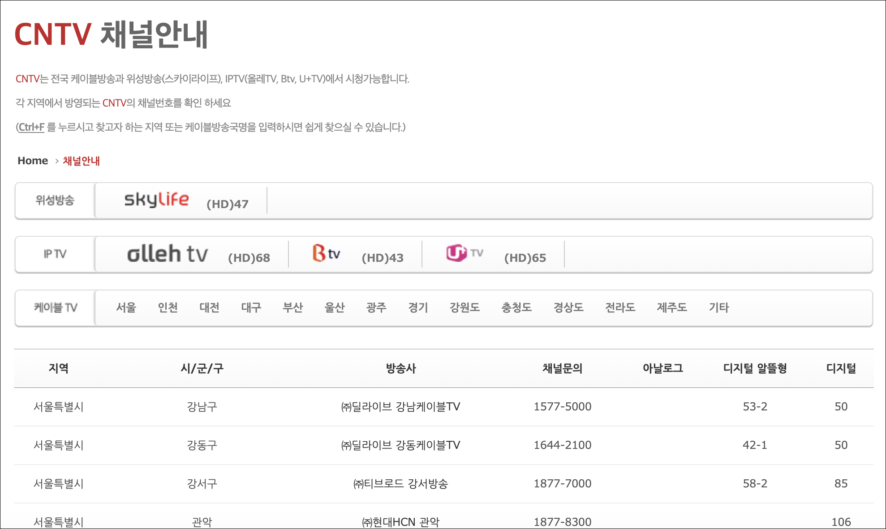Click the IPTV category label
Screen dimensions: 886x529
[55, 254]
